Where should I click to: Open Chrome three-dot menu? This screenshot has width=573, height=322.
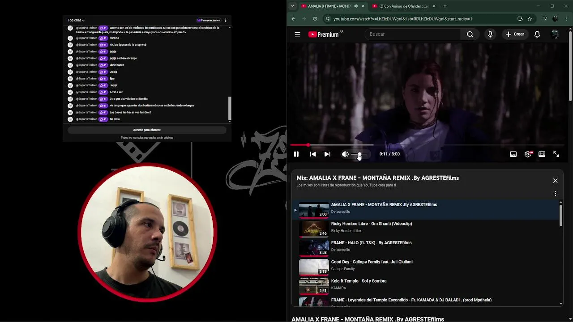click(x=566, y=19)
